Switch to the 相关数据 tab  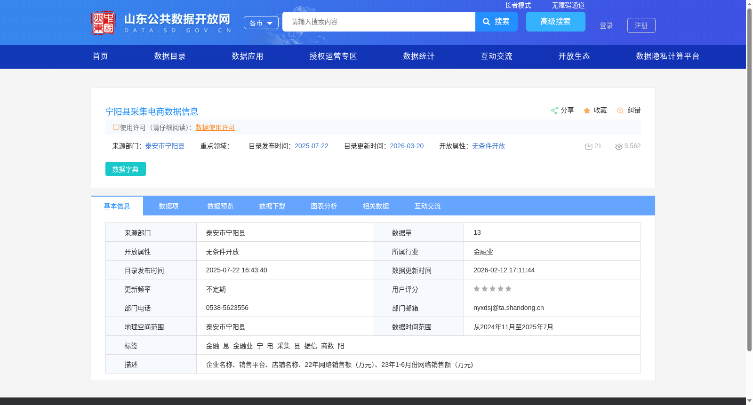point(376,206)
